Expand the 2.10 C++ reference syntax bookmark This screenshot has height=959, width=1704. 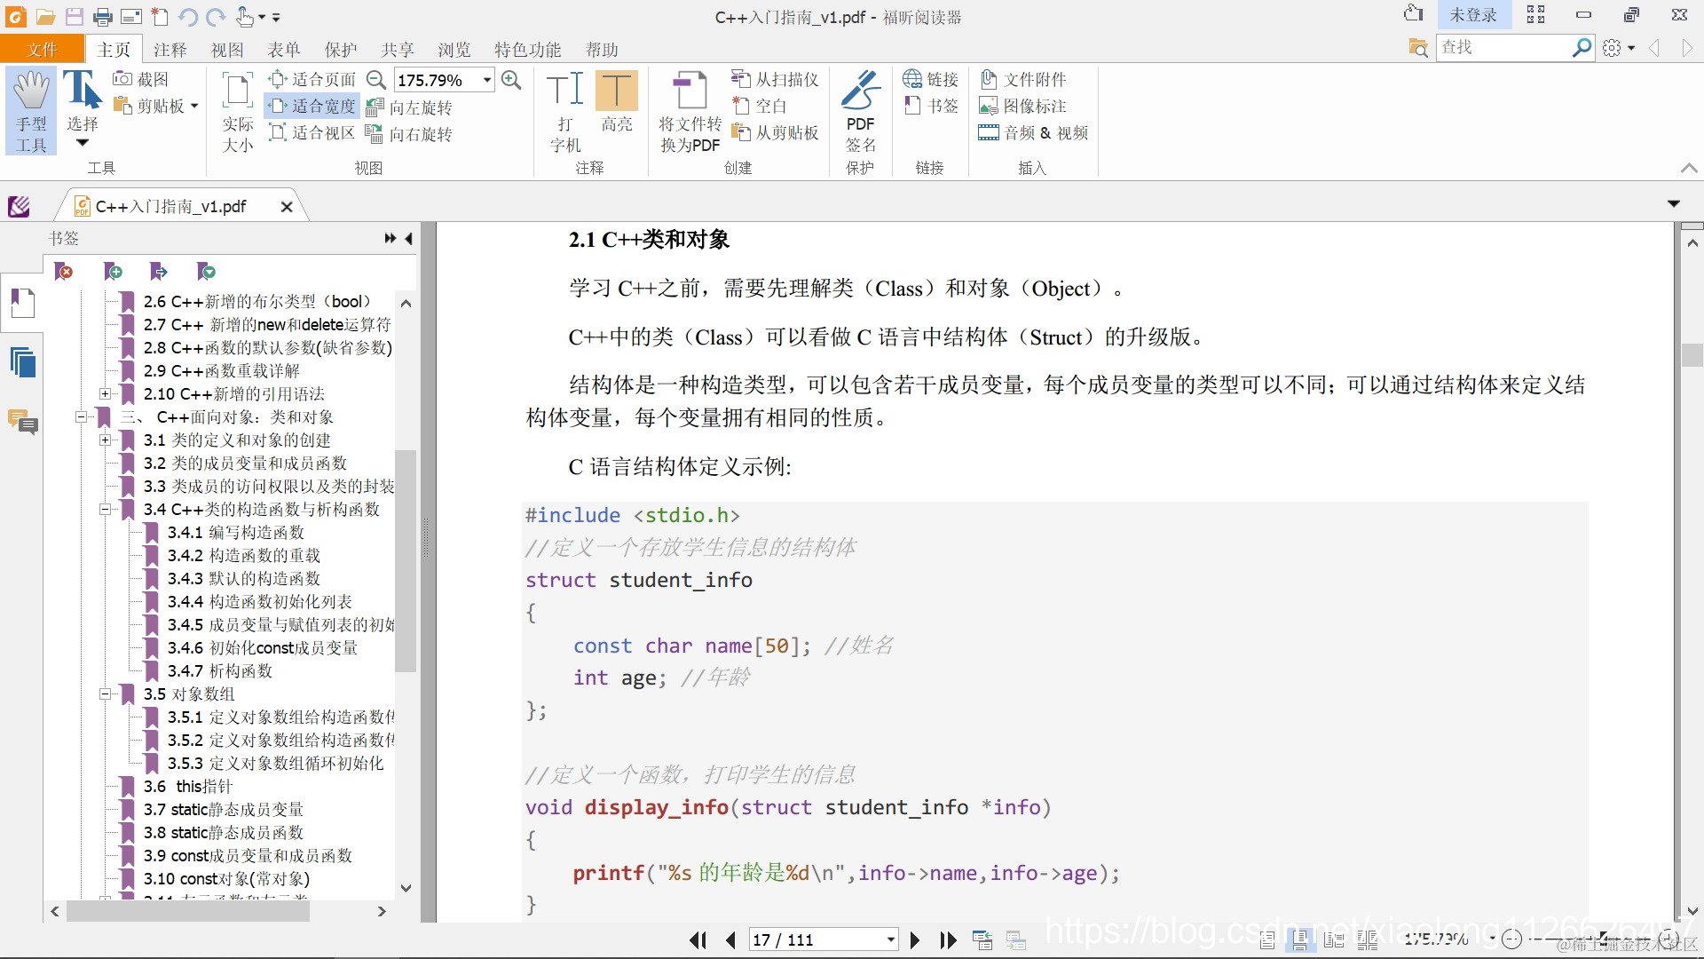click(105, 394)
